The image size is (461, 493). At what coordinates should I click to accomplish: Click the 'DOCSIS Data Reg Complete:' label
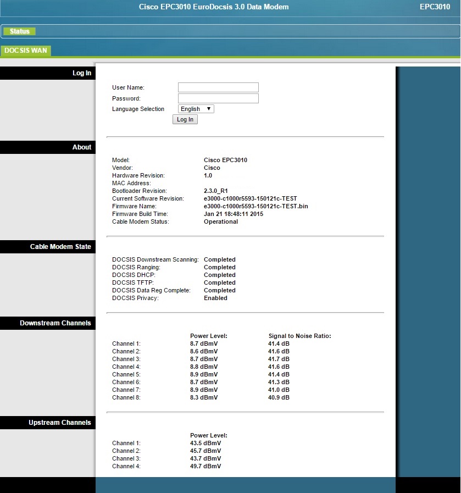[151, 291]
